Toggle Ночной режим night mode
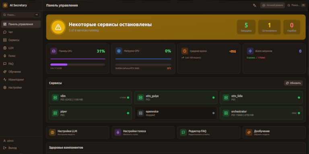 (x=272, y=5)
